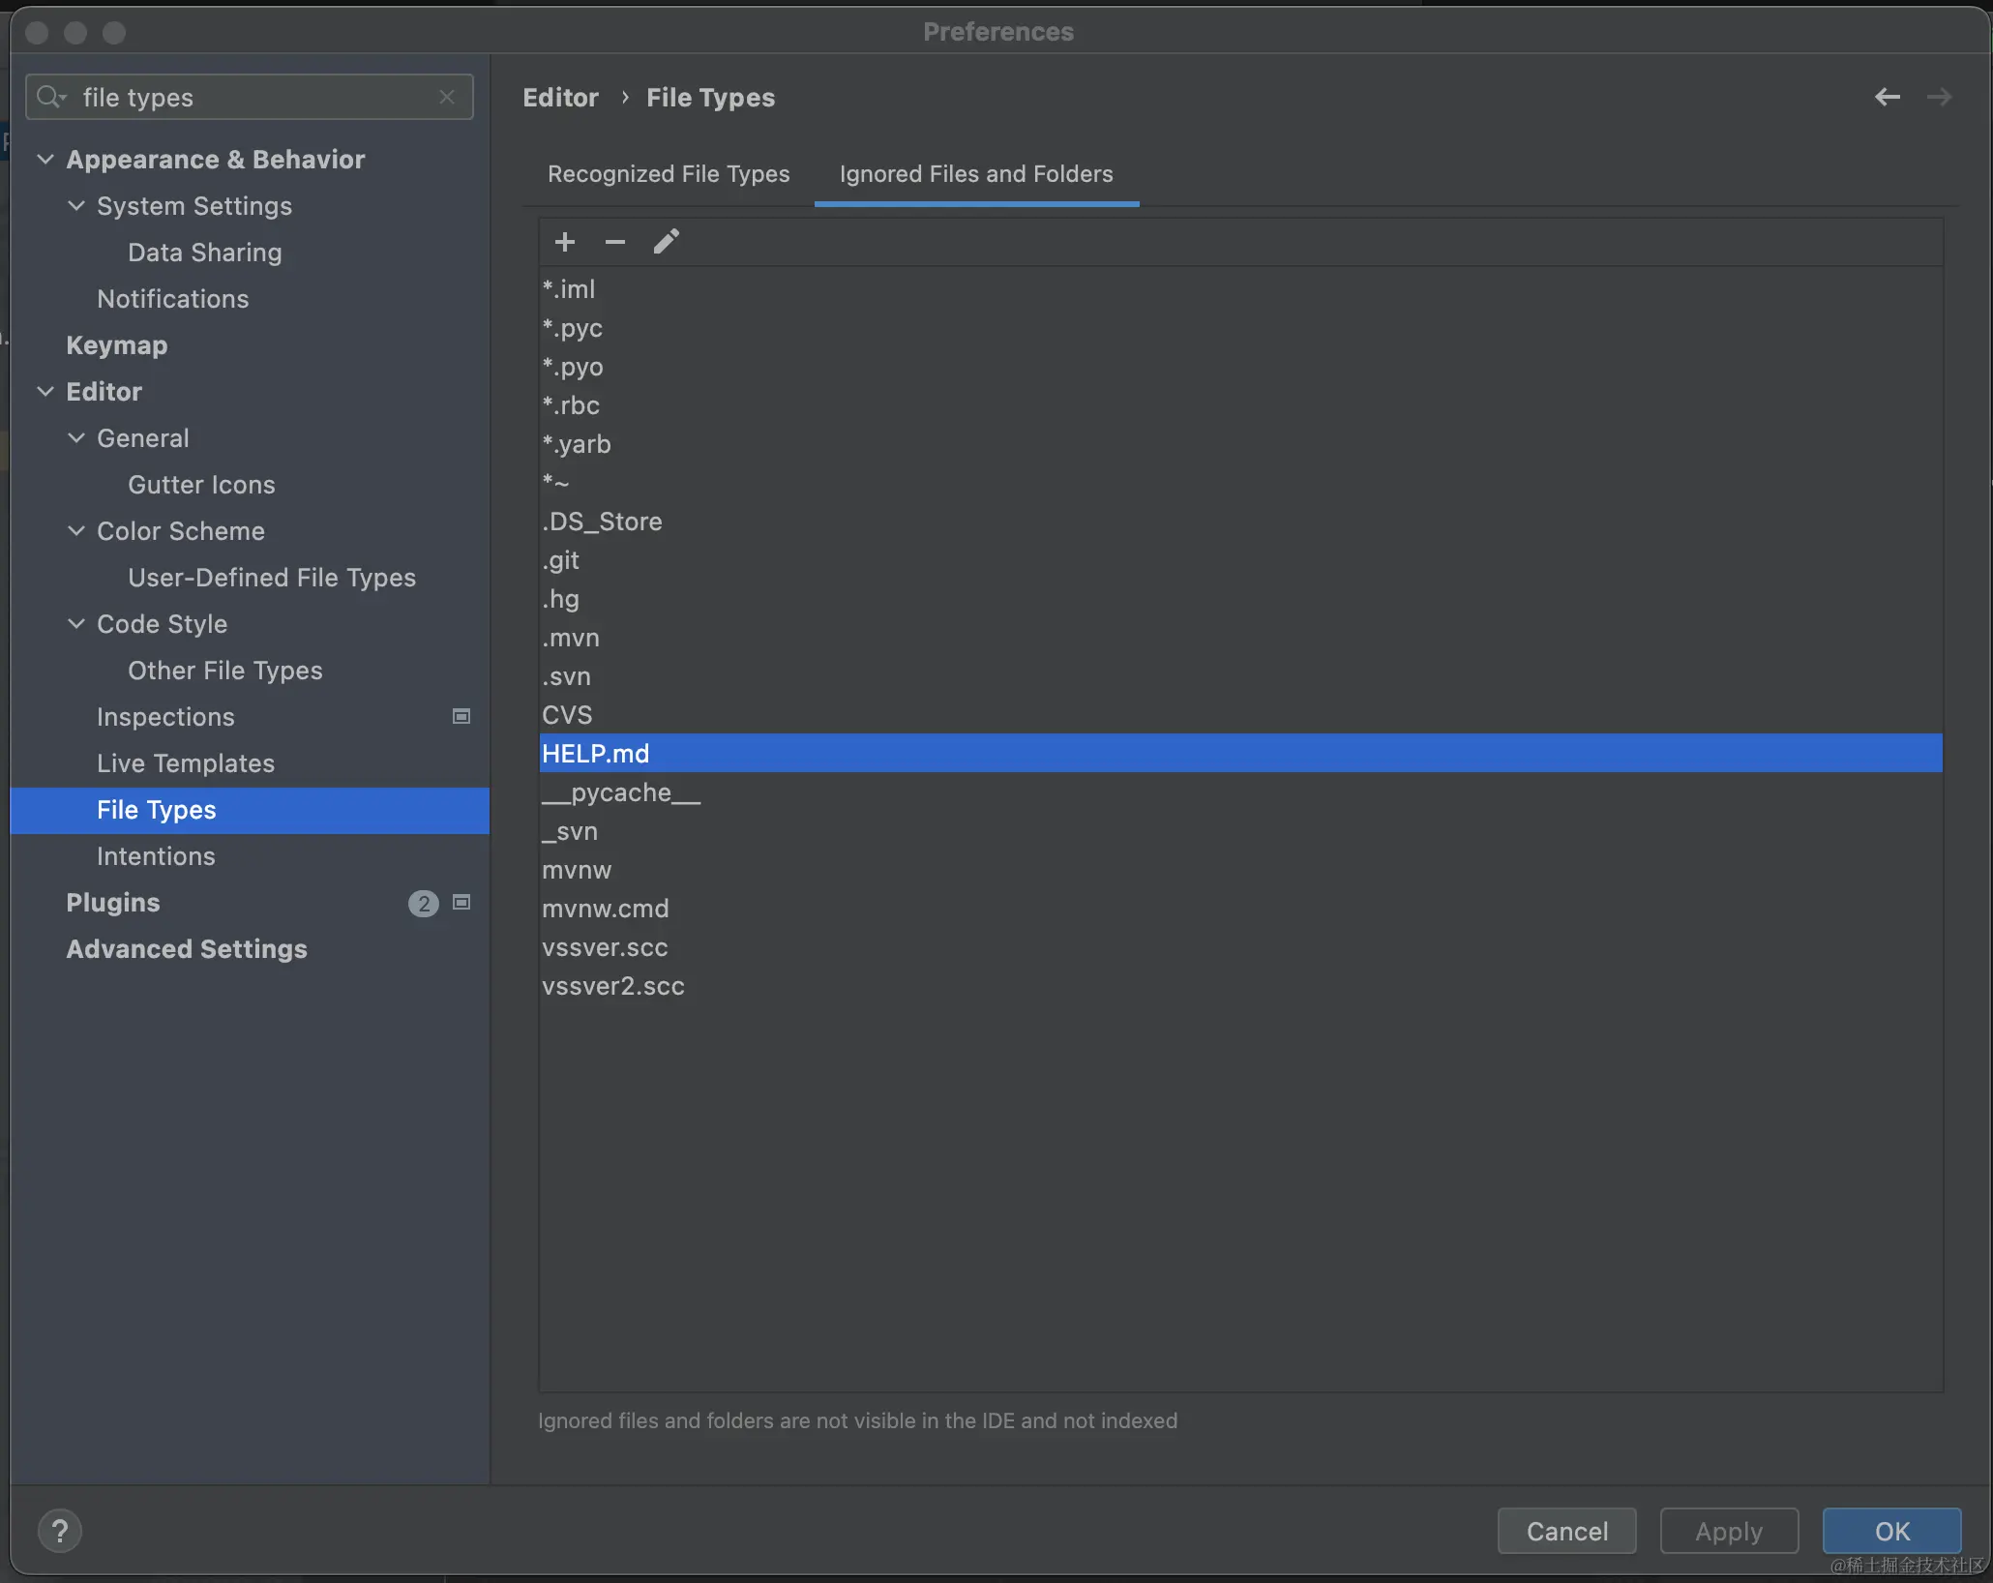Collapse the Editor tree node
1993x1583 pixels.
coord(45,391)
